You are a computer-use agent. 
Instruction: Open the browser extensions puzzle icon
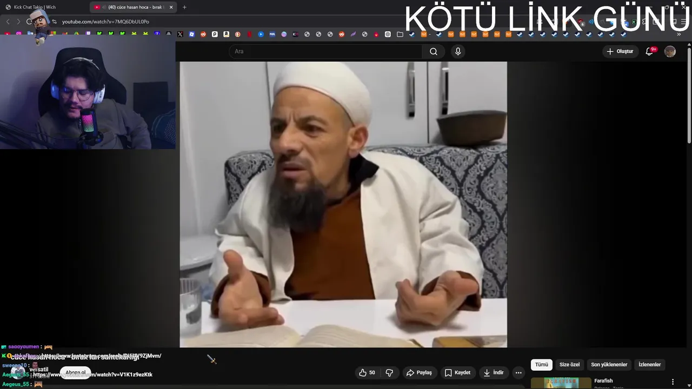645,22
